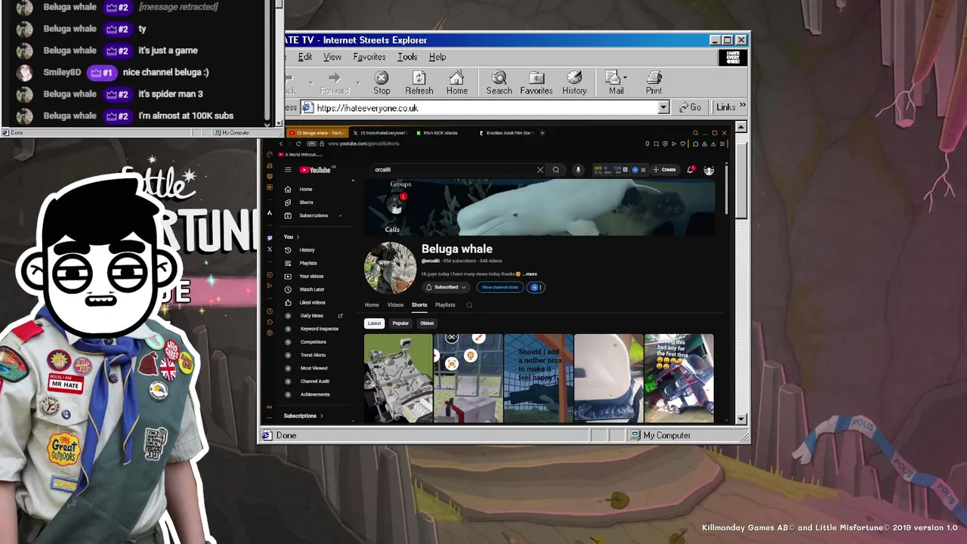Screen dimensions: 967x544
Task: Expand the You section in YouTube sidebar
Action: pyautogui.click(x=291, y=237)
